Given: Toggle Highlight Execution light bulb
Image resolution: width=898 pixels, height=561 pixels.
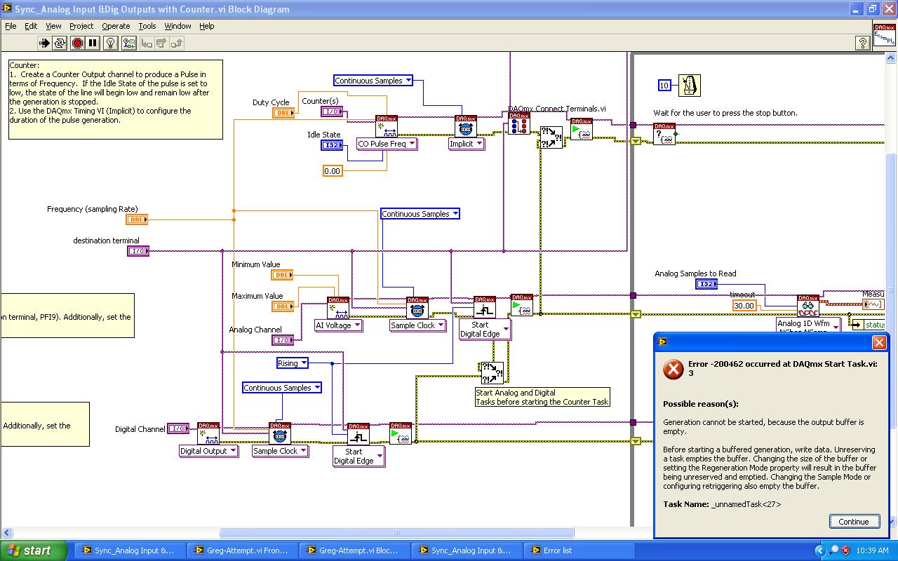Looking at the screenshot, I should pos(111,43).
